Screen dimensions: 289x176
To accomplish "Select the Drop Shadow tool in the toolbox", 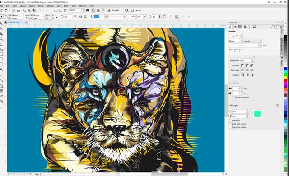I will [1, 86].
